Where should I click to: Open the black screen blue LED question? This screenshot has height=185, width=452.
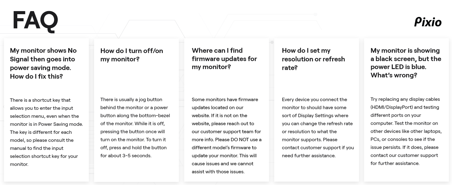[406, 63]
